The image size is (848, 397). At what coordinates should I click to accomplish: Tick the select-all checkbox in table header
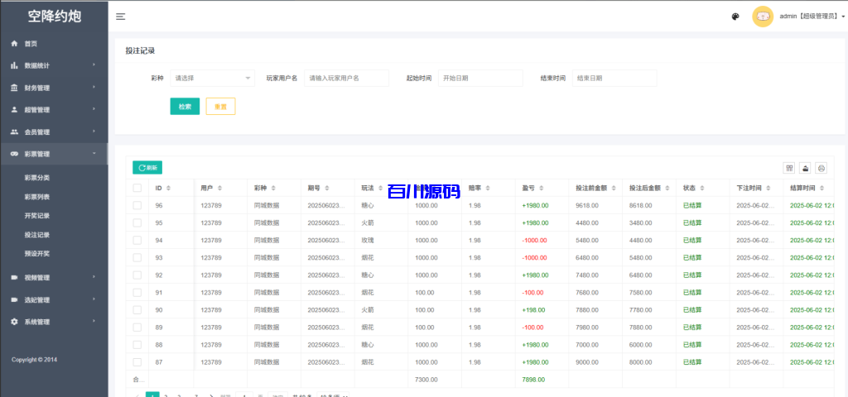[x=137, y=188]
